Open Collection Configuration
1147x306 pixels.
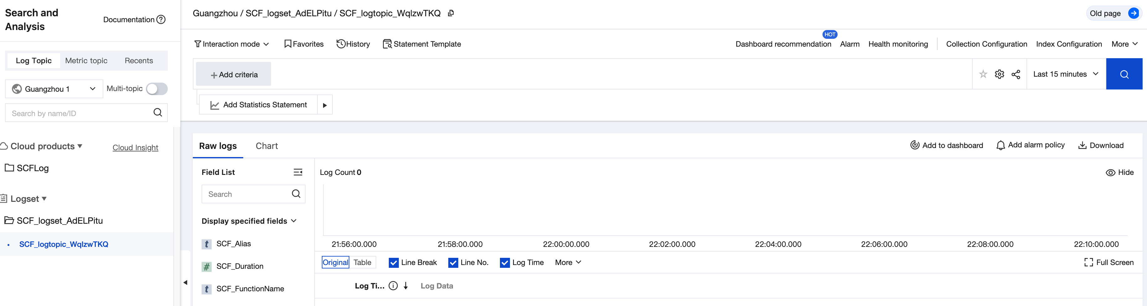[986, 44]
